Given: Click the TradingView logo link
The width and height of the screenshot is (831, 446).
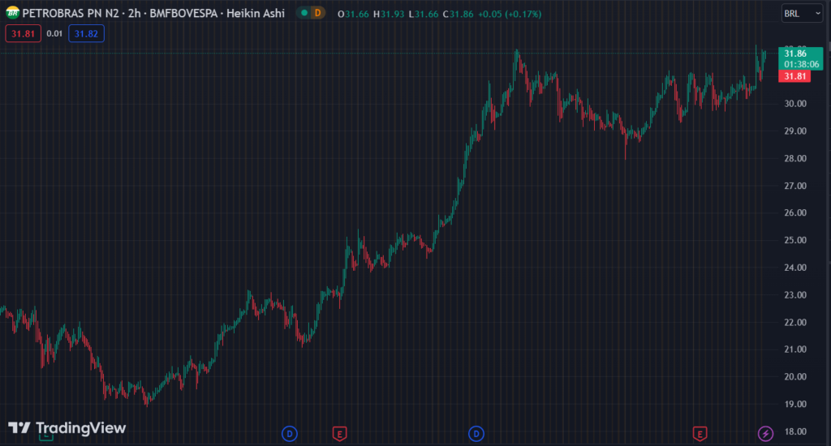Looking at the screenshot, I should [x=67, y=427].
